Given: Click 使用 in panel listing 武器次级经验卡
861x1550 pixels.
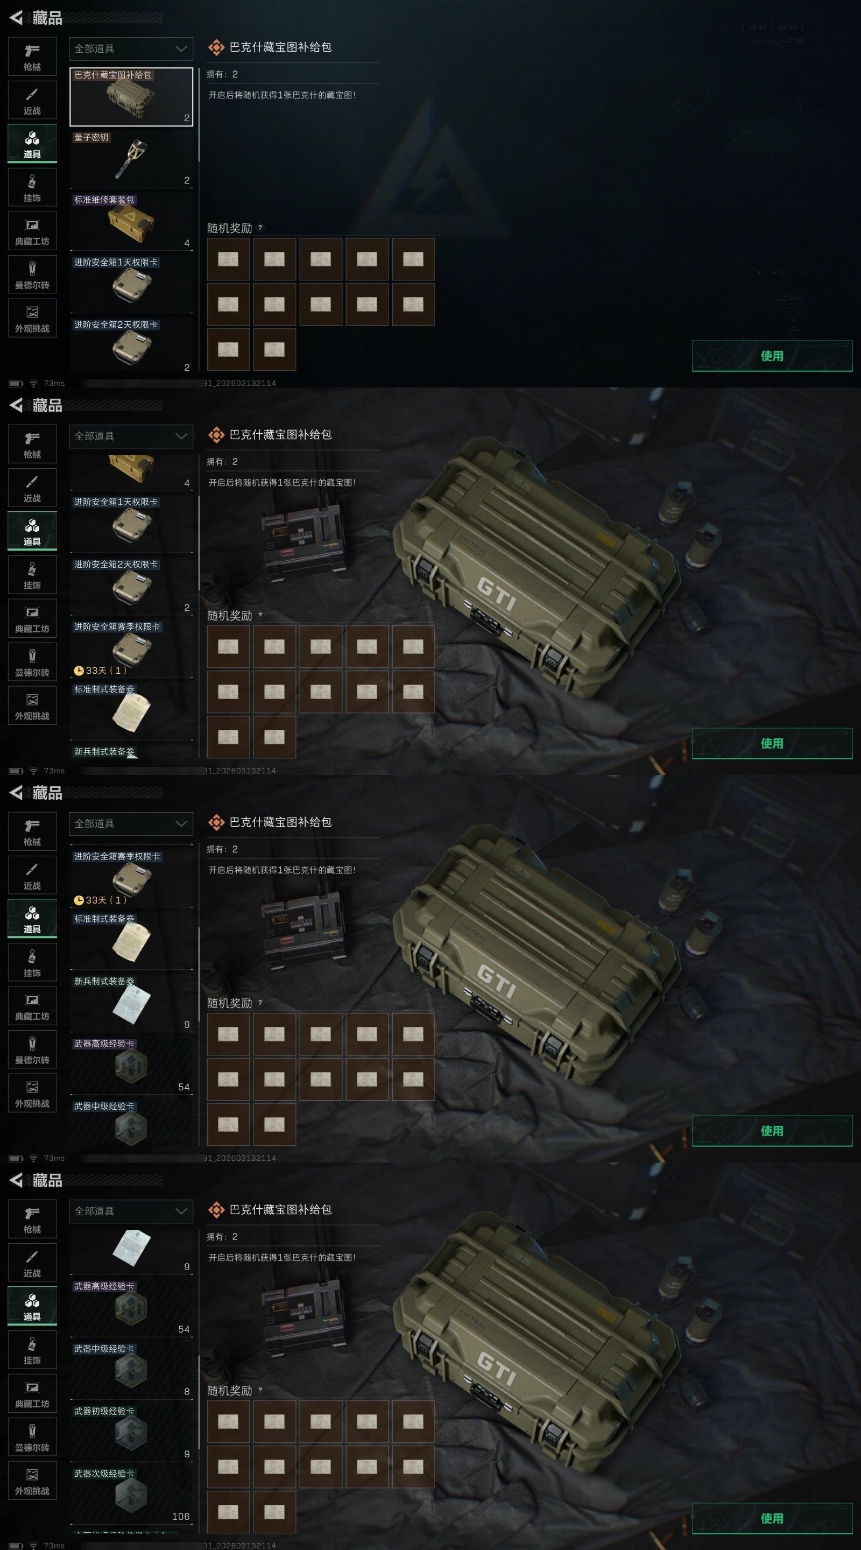Looking at the screenshot, I should click(x=772, y=1518).
